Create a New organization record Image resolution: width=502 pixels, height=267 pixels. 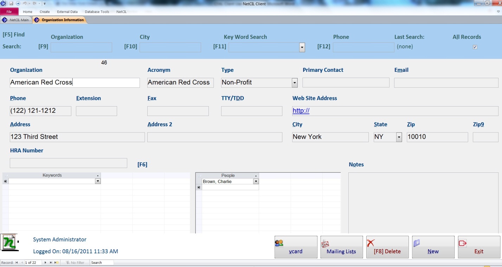[x=433, y=247]
